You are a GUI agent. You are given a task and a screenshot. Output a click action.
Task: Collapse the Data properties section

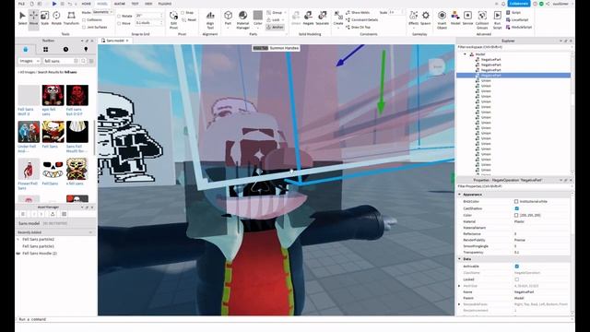[459, 259]
